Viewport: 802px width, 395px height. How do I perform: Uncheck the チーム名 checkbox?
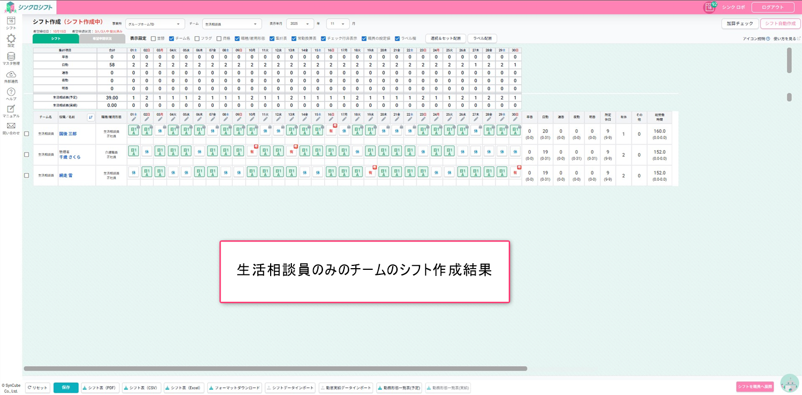click(172, 39)
